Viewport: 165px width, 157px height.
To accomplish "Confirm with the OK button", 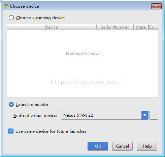I will [x=98, y=146].
